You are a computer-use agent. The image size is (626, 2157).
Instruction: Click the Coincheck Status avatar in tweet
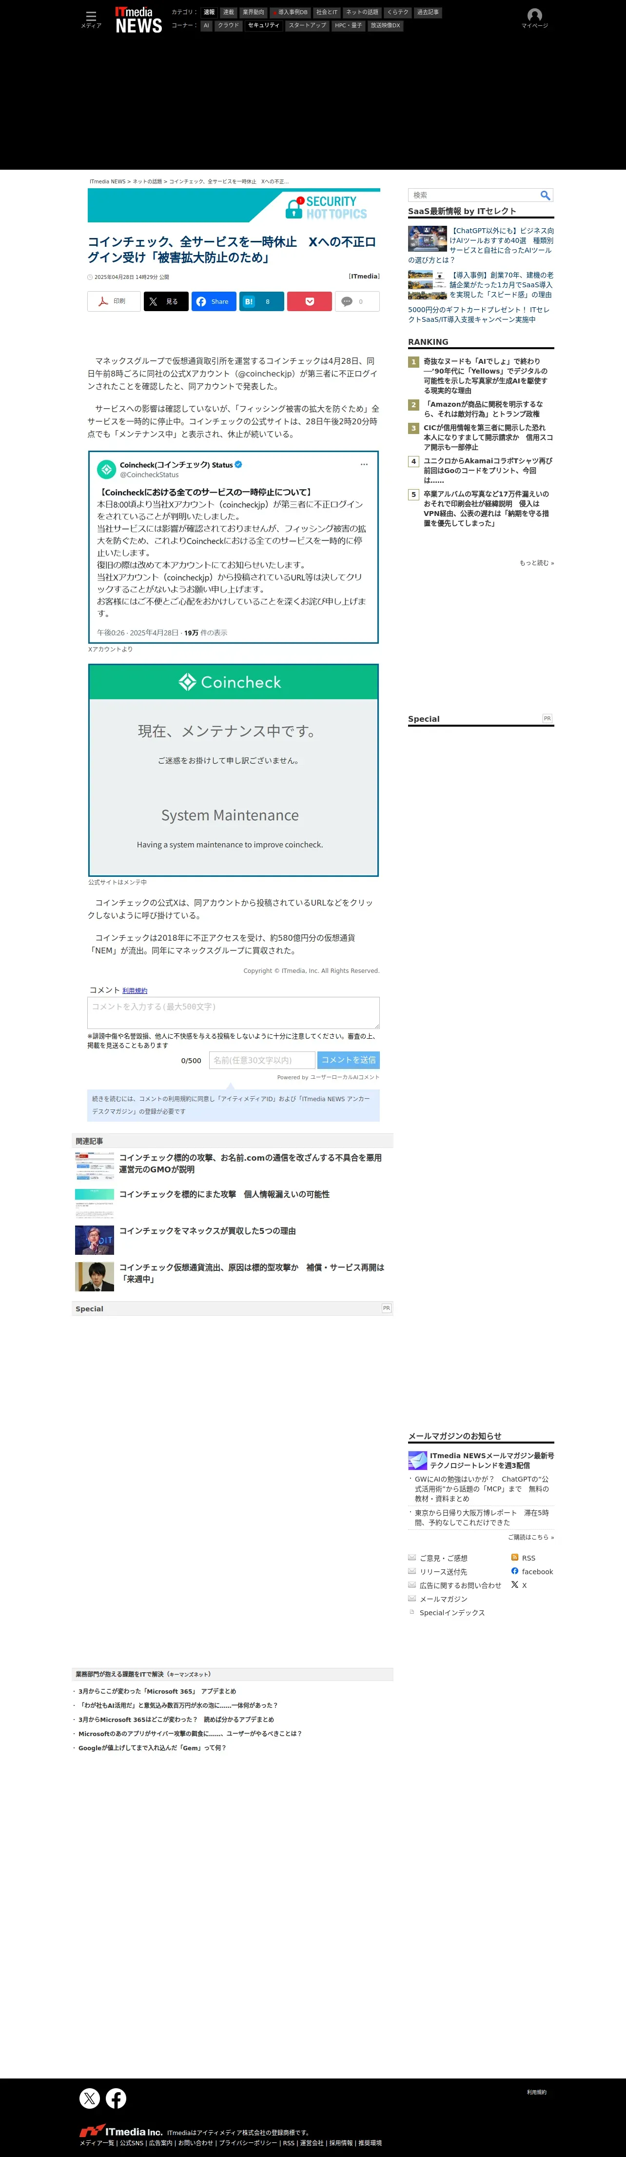(x=106, y=469)
